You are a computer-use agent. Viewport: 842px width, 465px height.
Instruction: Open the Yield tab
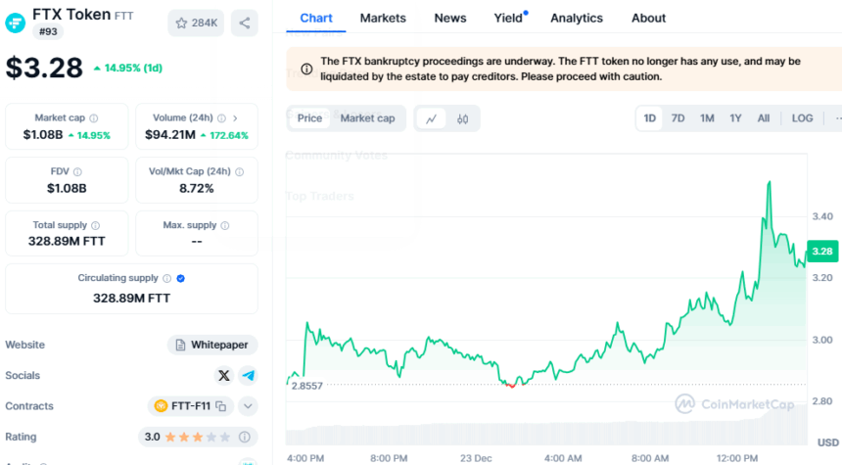[x=508, y=19]
